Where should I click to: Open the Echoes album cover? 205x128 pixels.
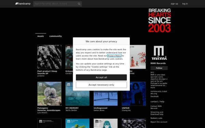[x=69, y=57]
